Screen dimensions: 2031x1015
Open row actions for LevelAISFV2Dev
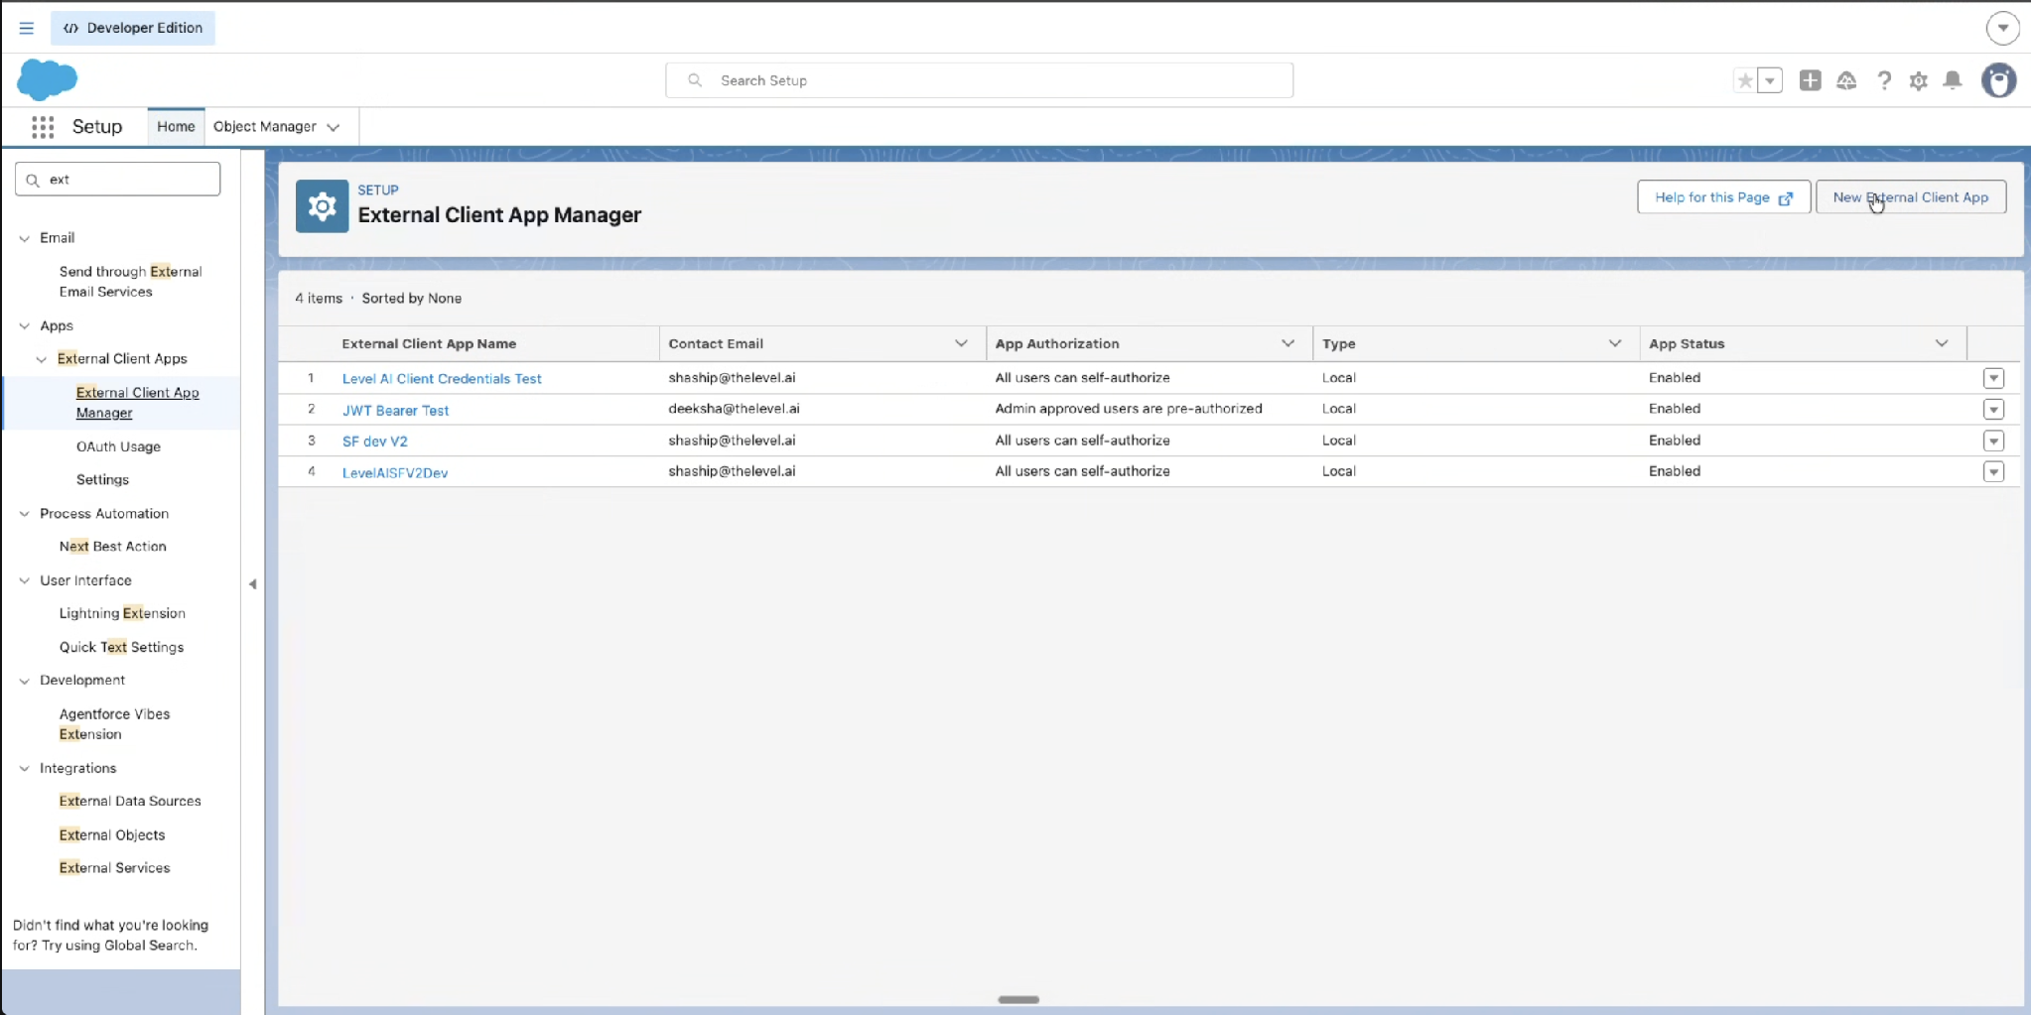click(x=1993, y=471)
